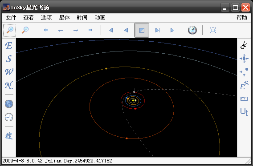Click the zoom out magnifier icon
The width and height of the screenshot is (253, 166).
tap(25, 30)
